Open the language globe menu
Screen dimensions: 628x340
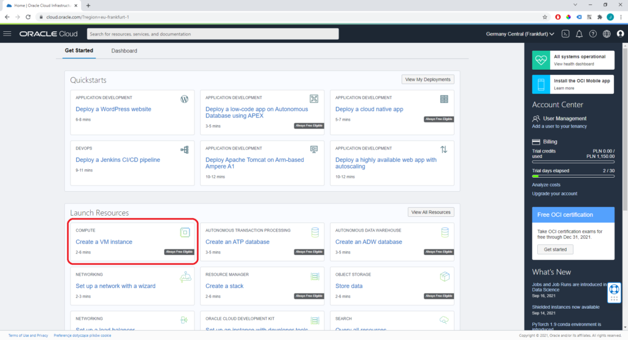[607, 34]
